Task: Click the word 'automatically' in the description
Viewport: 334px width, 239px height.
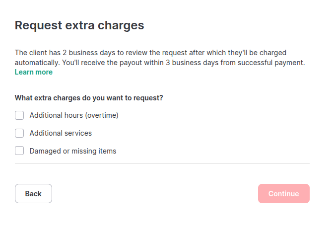Action: pyautogui.click(x=37, y=63)
